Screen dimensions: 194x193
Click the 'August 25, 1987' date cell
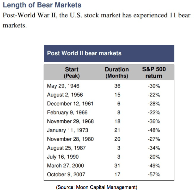66,148
